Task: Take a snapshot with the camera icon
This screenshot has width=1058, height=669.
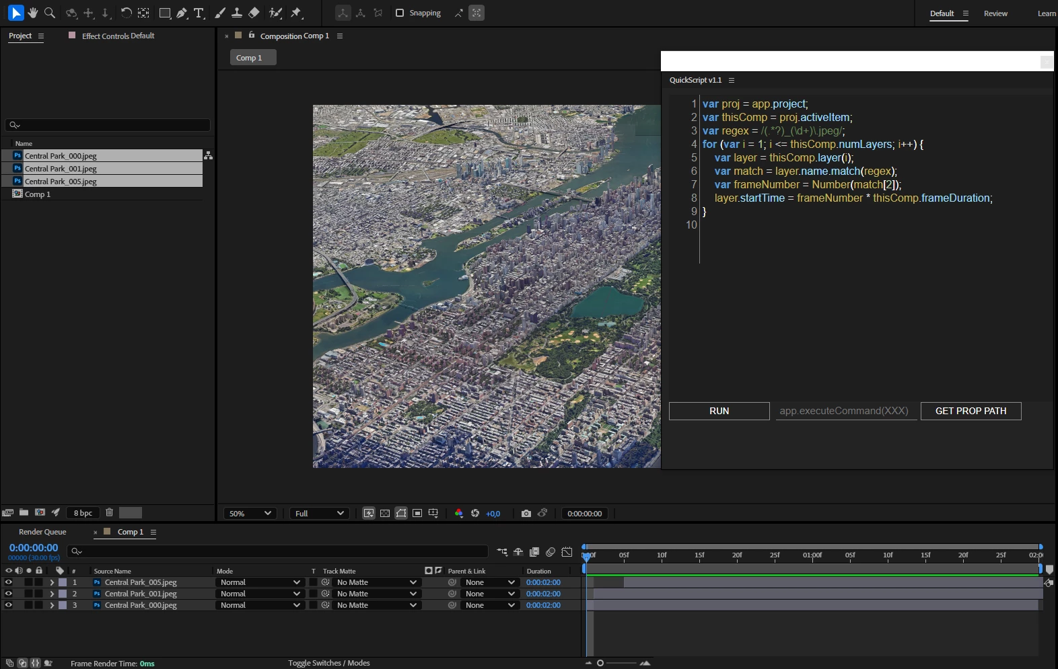Action: (x=526, y=513)
